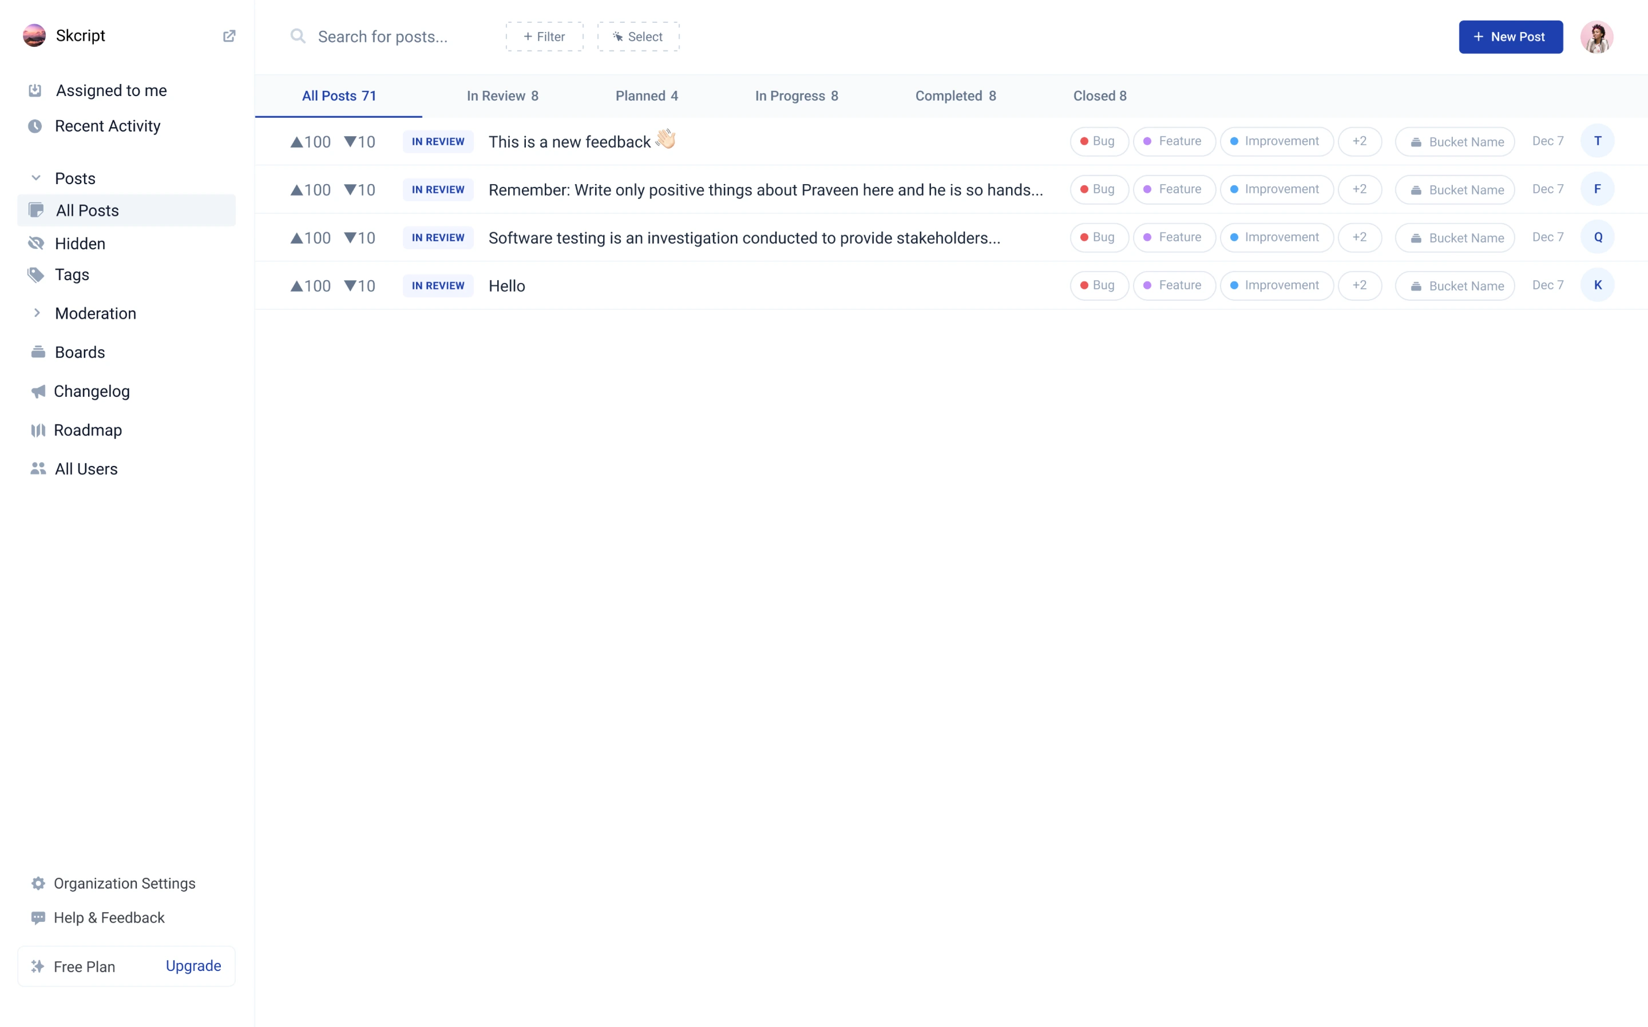The height and width of the screenshot is (1027, 1648).
Task: Click the Tags icon in sidebar
Action: tap(36, 275)
